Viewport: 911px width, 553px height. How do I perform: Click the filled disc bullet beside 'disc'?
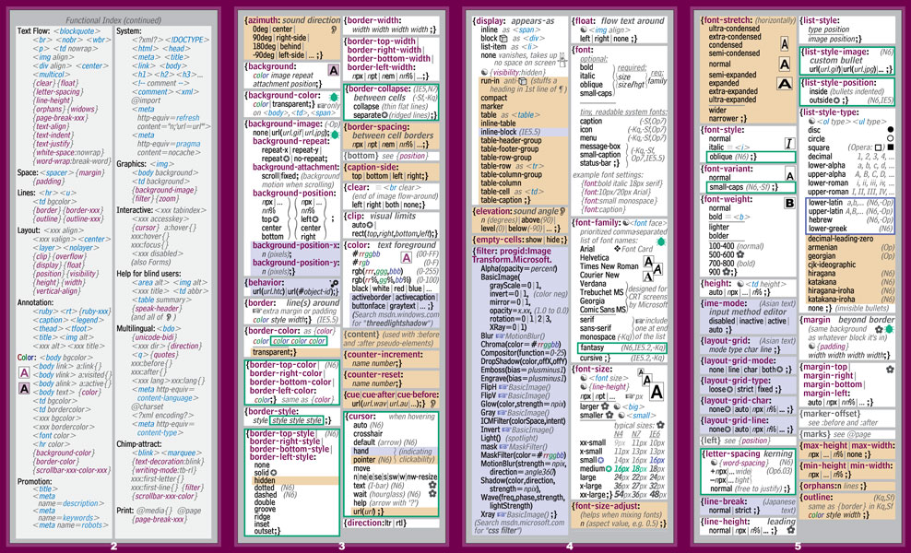click(x=891, y=130)
